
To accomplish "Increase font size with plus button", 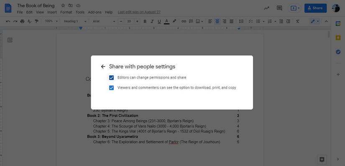I will (137, 21).
